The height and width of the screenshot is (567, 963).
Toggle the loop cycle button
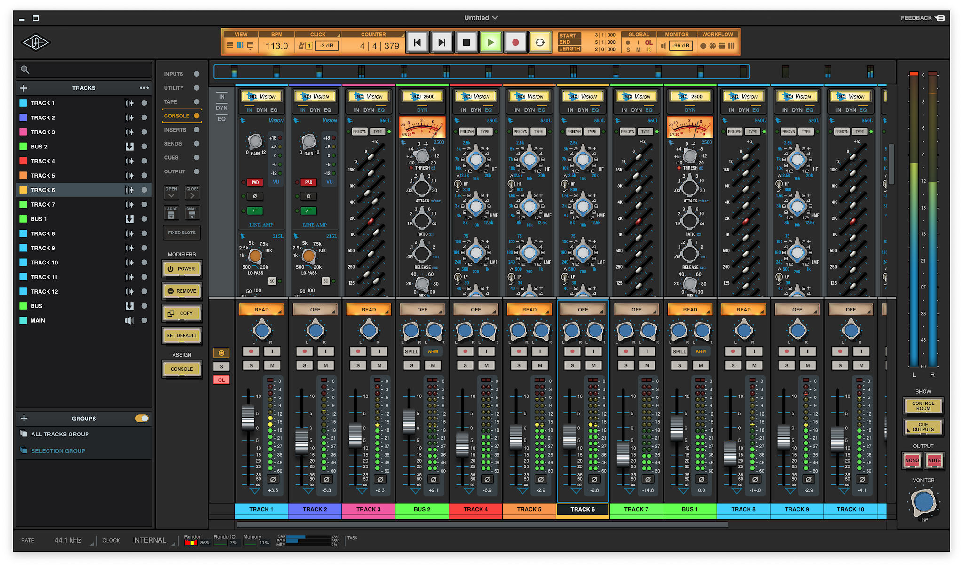pos(540,43)
